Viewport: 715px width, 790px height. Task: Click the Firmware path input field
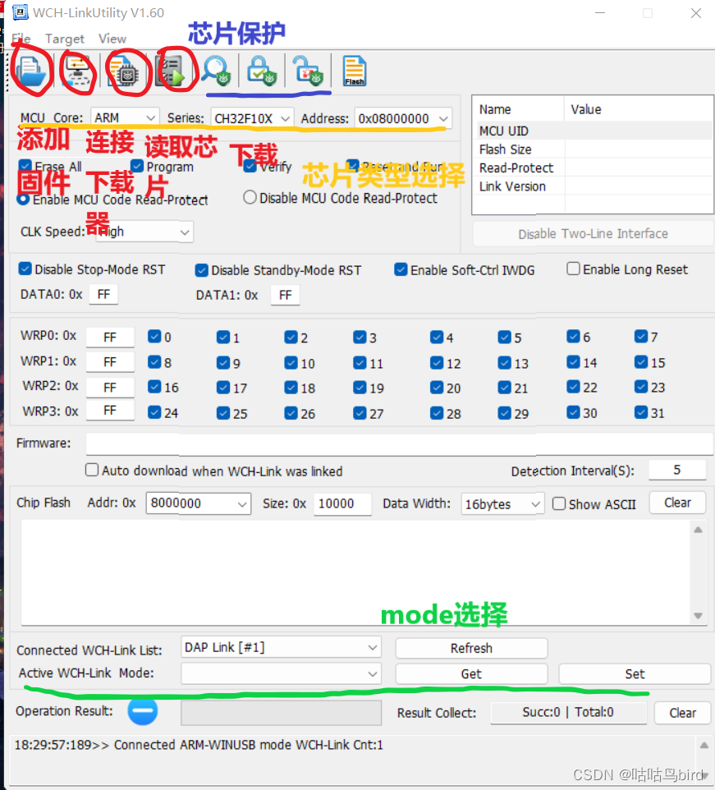click(399, 444)
